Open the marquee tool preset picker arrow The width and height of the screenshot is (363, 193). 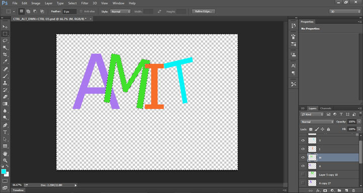(x=14, y=12)
